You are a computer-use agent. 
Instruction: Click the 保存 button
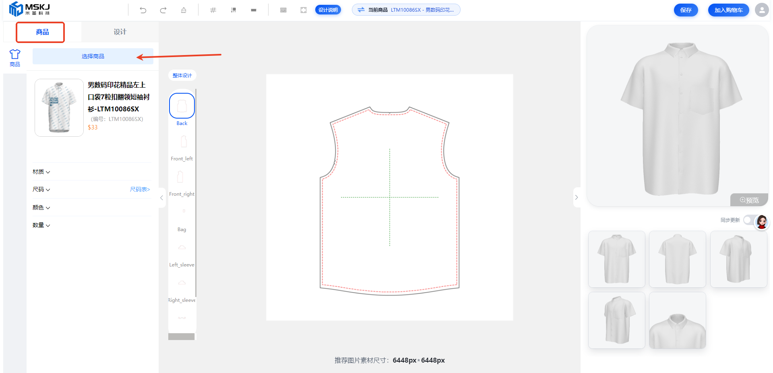click(686, 10)
